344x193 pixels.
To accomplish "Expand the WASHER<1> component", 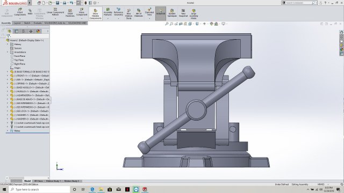I will coord(8,115).
